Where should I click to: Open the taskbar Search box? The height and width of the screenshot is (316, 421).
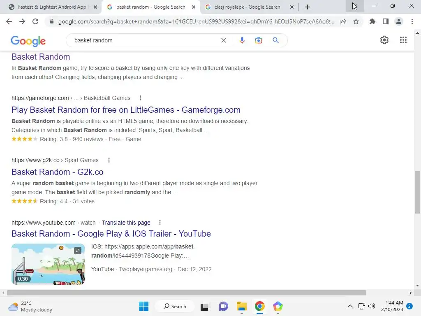click(175, 306)
